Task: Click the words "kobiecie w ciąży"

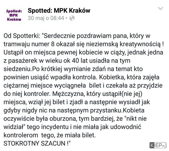Action: click(102, 52)
